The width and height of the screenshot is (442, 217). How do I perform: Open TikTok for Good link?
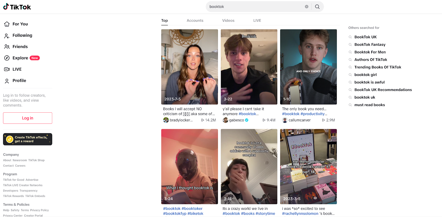[14, 180]
